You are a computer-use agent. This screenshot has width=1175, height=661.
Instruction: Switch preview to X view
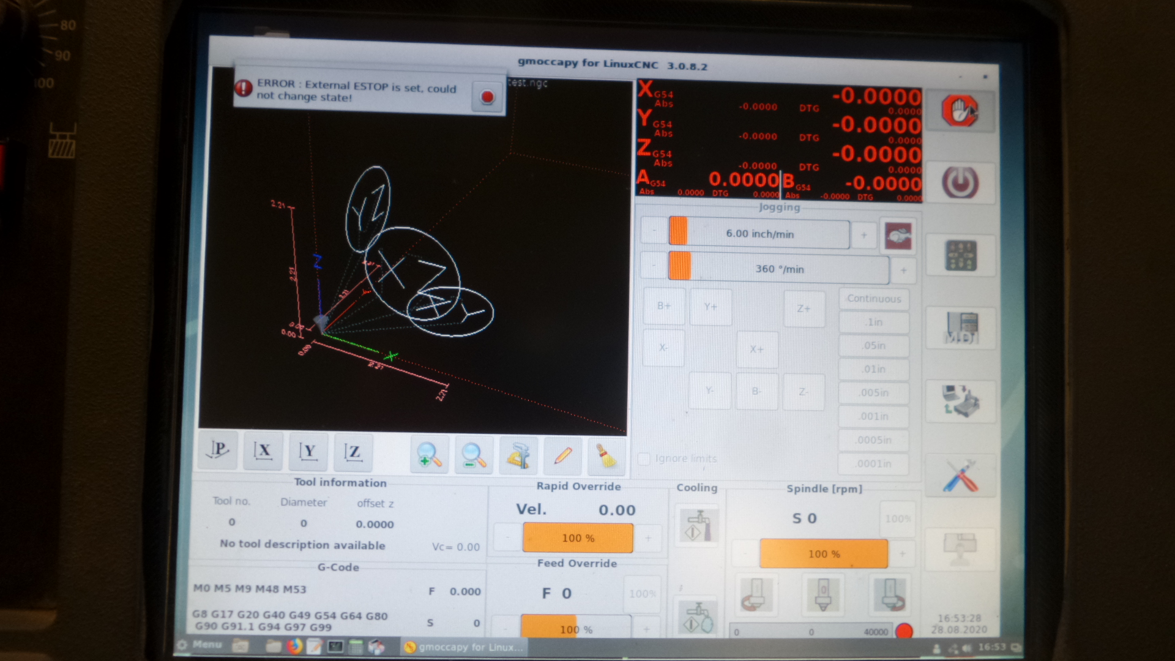tap(263, 451)
